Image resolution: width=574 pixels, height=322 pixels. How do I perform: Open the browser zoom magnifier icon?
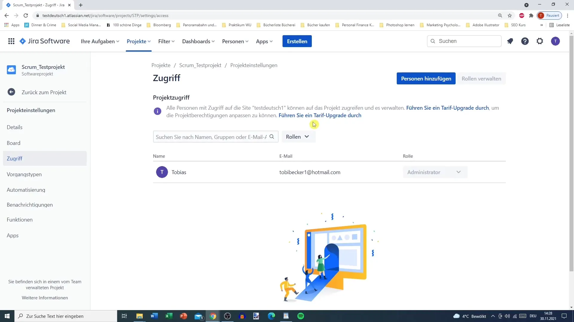[500, 16]
